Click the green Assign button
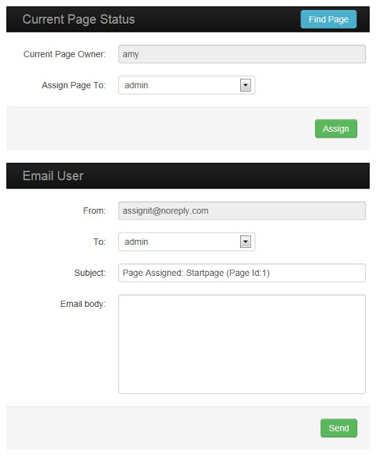376x461 pixels. coord(336,128)
